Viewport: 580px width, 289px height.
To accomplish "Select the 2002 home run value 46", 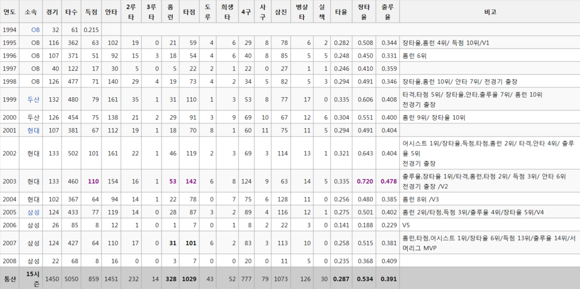I will pos(173,153).
